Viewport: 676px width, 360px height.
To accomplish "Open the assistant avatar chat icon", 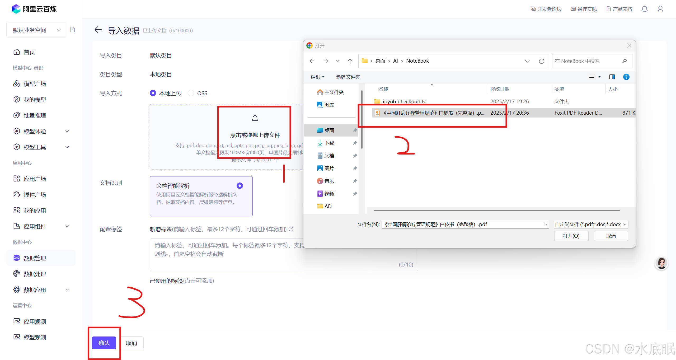I will coord(661,263).
